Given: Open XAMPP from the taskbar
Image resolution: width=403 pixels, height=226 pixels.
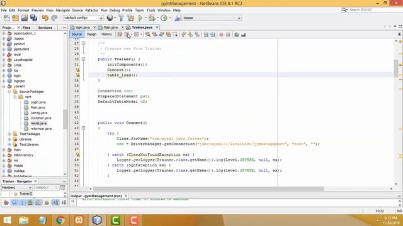Looking at the screenshot, I should point(79,220).
